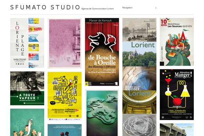Click the Agence de Communication Lorient tagline
Image resolution: width=204 pixels, height=136 pixels.
coord(98,9)
